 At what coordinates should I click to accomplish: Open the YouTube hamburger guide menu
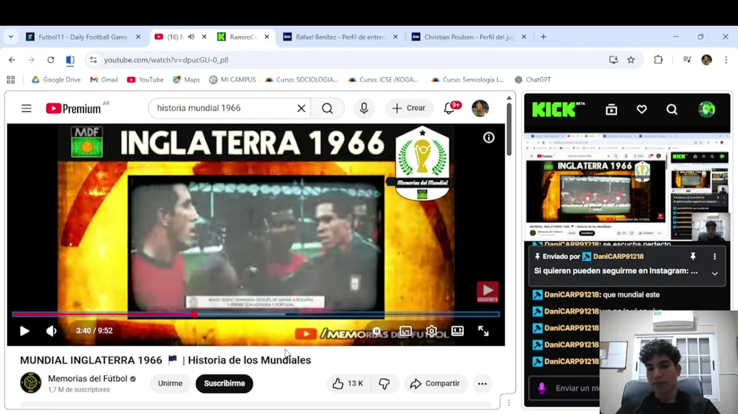[26, 108]
